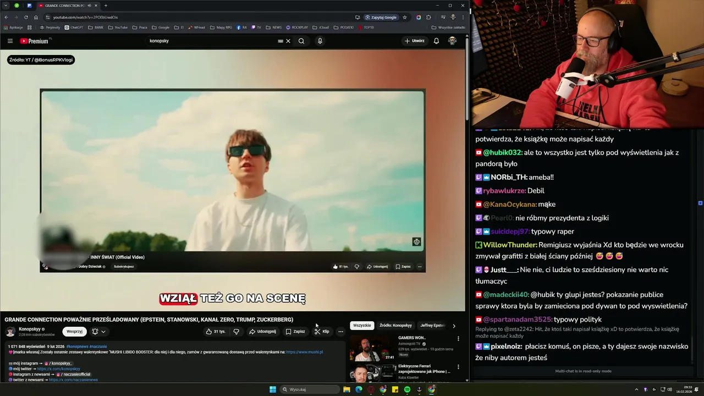This screenshot has width=704, height=396.
Task: Open the YouTube bookmarks folder
Action: point(118,27)
